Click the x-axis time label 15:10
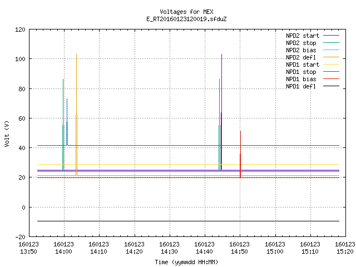356x267 pixels. [310, 251]
